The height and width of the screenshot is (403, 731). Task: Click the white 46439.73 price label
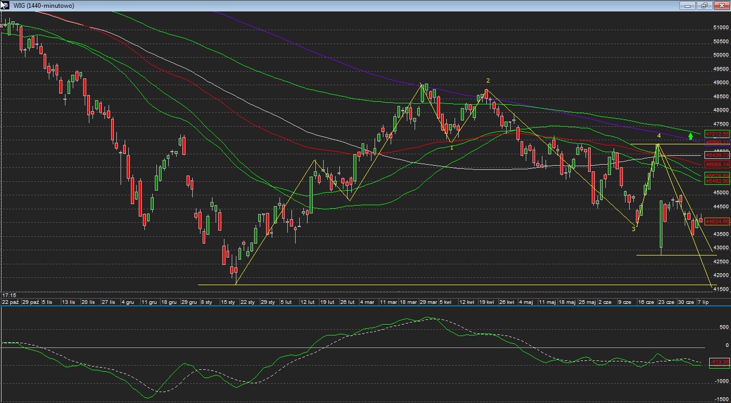tap(717, 155)
